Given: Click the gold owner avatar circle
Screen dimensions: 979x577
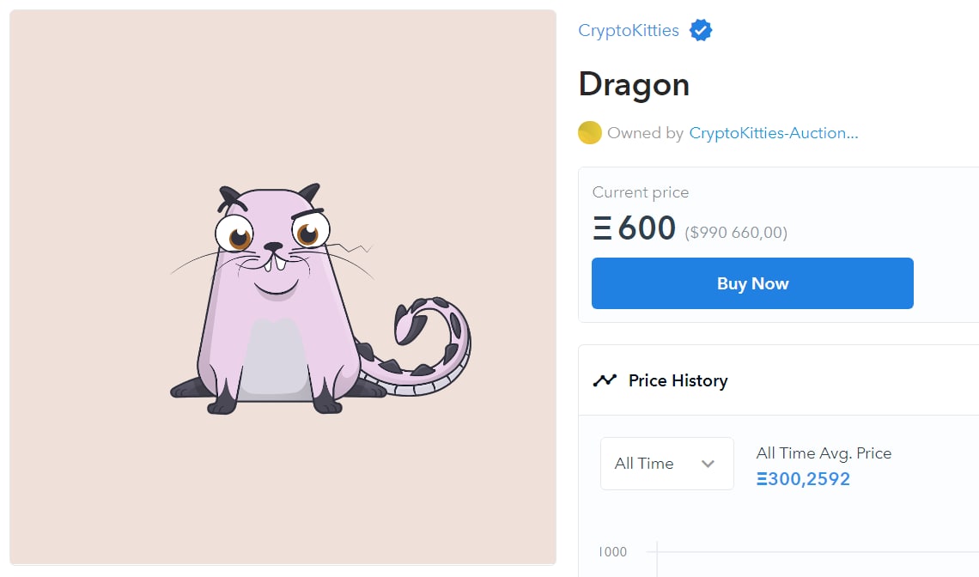Looking at the screenshot, I should pos(589,133).
